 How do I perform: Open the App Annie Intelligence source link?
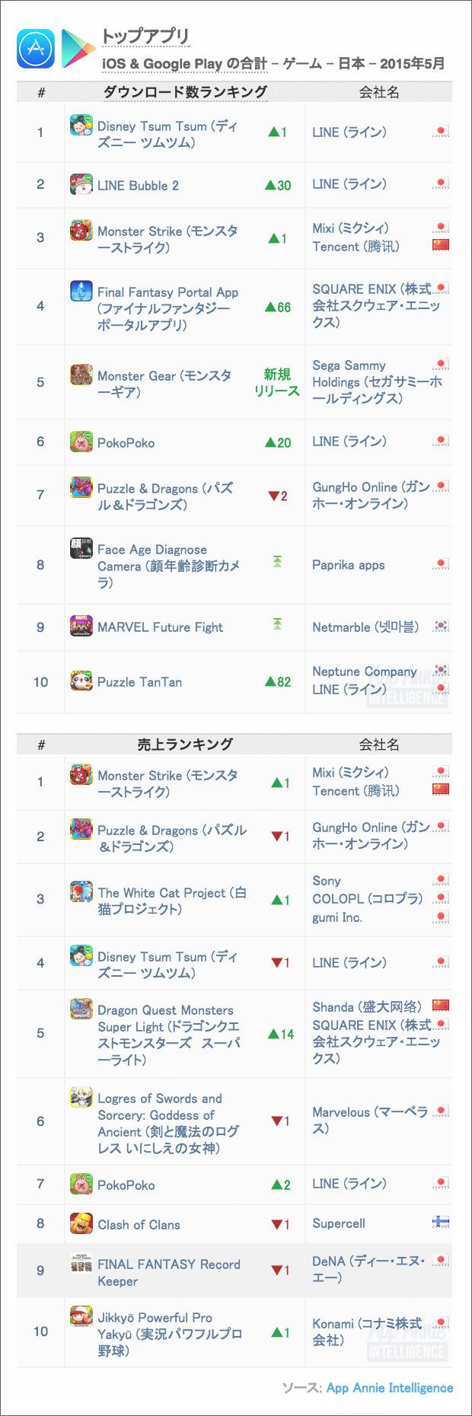389,1387
